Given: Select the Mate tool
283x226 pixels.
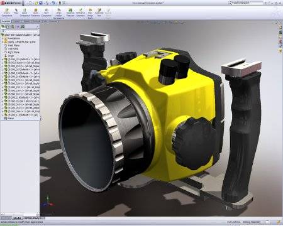Looking at the screenshot, I should tap(16, 11).
